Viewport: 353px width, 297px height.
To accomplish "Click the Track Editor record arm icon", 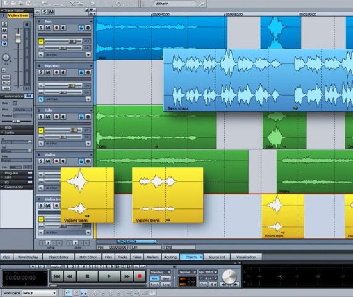I will click(x=5, y=36).
